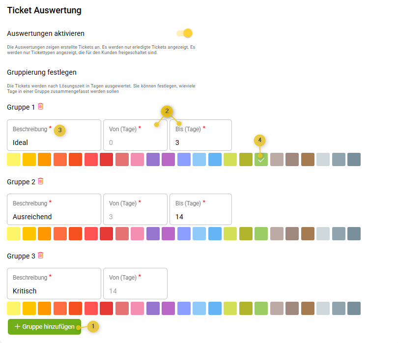Viewport: 398px width, 343px height.
Task: Click the Von (Tage) field of Gruppe 1
Action: click(135, 142)
